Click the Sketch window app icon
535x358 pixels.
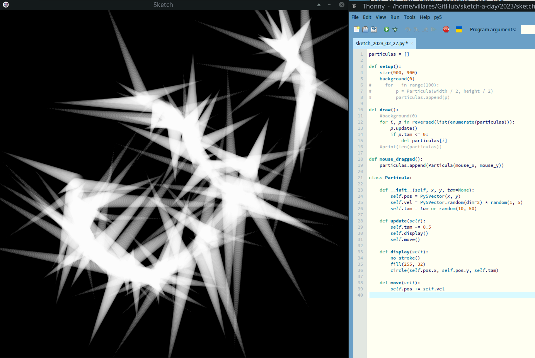(x=6, y=5)
